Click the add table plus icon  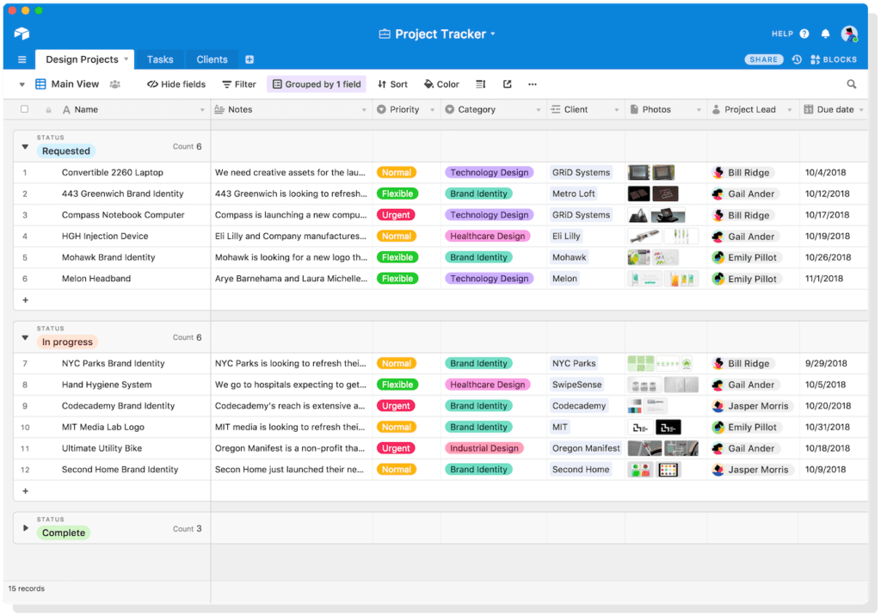tap(250, 59)
